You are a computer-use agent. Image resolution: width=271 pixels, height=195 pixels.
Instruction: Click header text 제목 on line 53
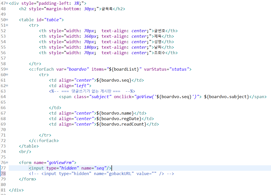tap(158, 36)
